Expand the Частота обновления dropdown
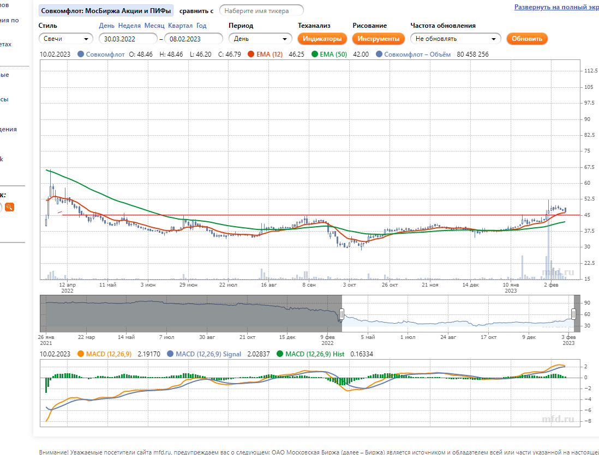Viewport: 599px width, 455px height. [456, 39]
